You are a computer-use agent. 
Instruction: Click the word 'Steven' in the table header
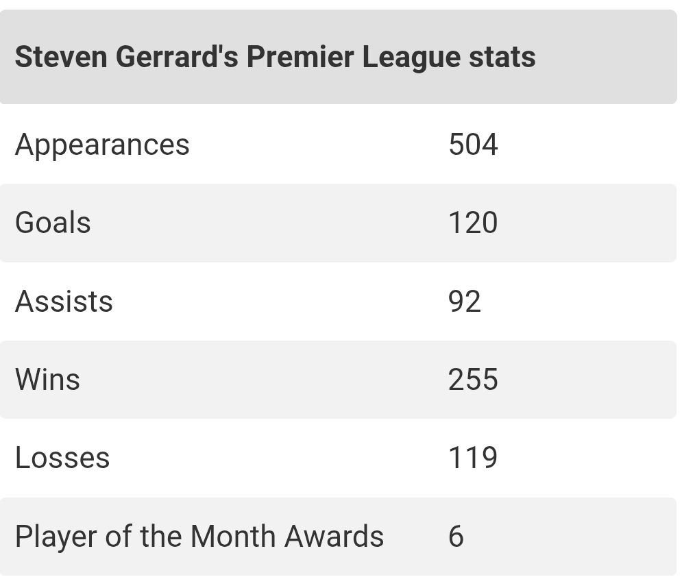point(60,57)
